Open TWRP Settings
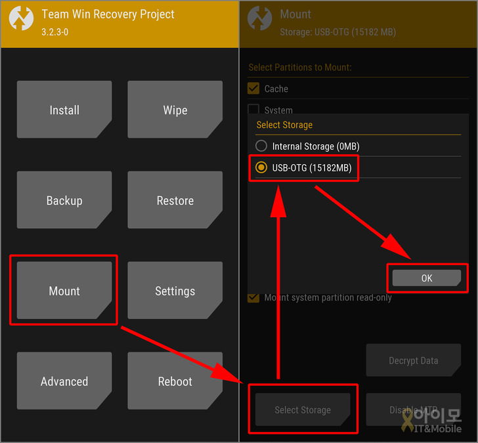This screenshot has width=478, height=443. coord(175,290)
